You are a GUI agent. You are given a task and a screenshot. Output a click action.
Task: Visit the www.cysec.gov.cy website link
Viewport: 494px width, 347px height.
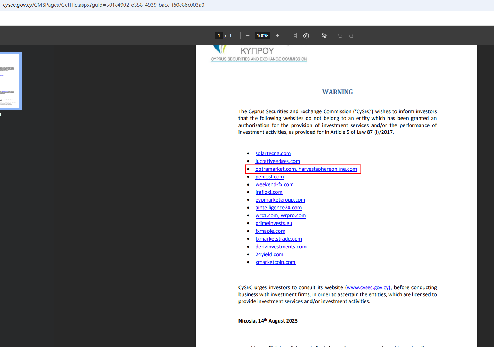368,287
